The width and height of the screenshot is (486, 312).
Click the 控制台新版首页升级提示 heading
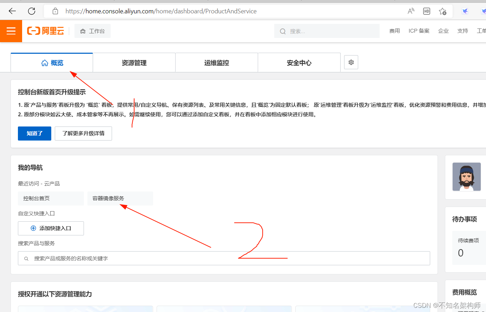point(52,92)
